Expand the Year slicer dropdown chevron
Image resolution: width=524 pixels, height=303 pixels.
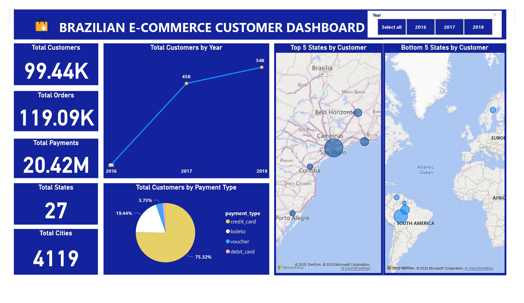tap(495, 15)
